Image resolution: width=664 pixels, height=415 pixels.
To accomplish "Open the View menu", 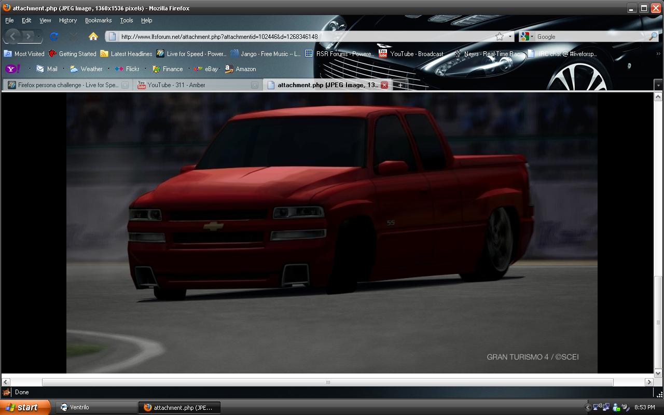I will (x=45, y=20).
